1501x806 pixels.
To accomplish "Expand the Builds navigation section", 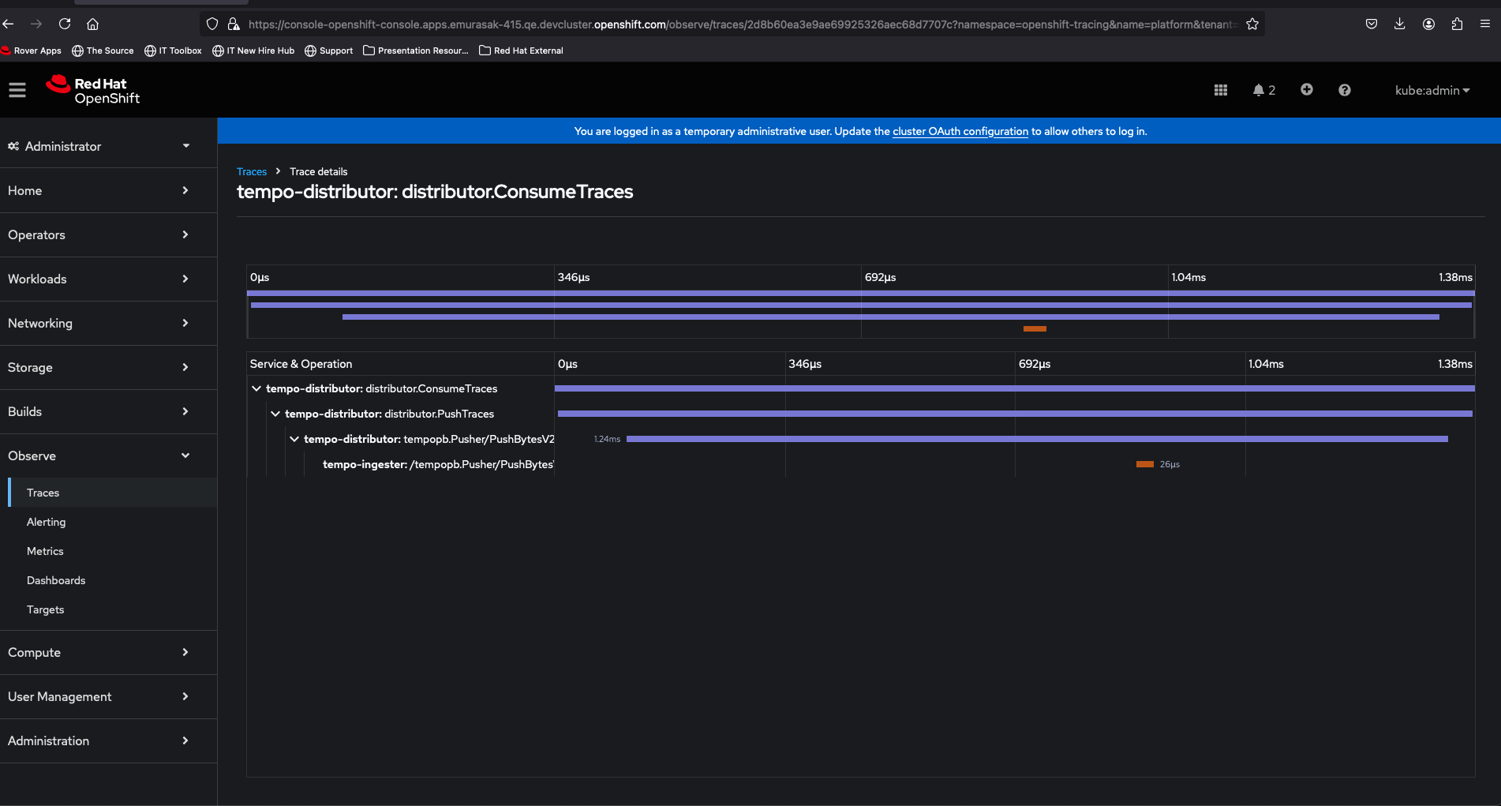I will pos(108,411).
